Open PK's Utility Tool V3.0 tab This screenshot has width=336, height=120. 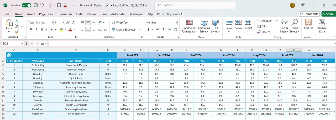pyautogui.click(x=171, y=14)
